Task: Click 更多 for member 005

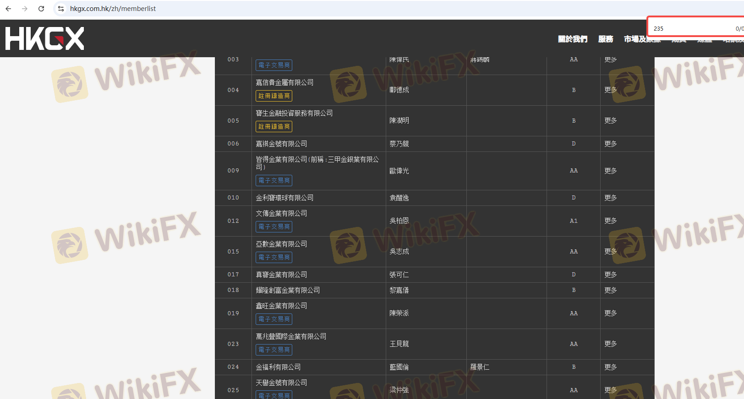Action: point(611,121)
